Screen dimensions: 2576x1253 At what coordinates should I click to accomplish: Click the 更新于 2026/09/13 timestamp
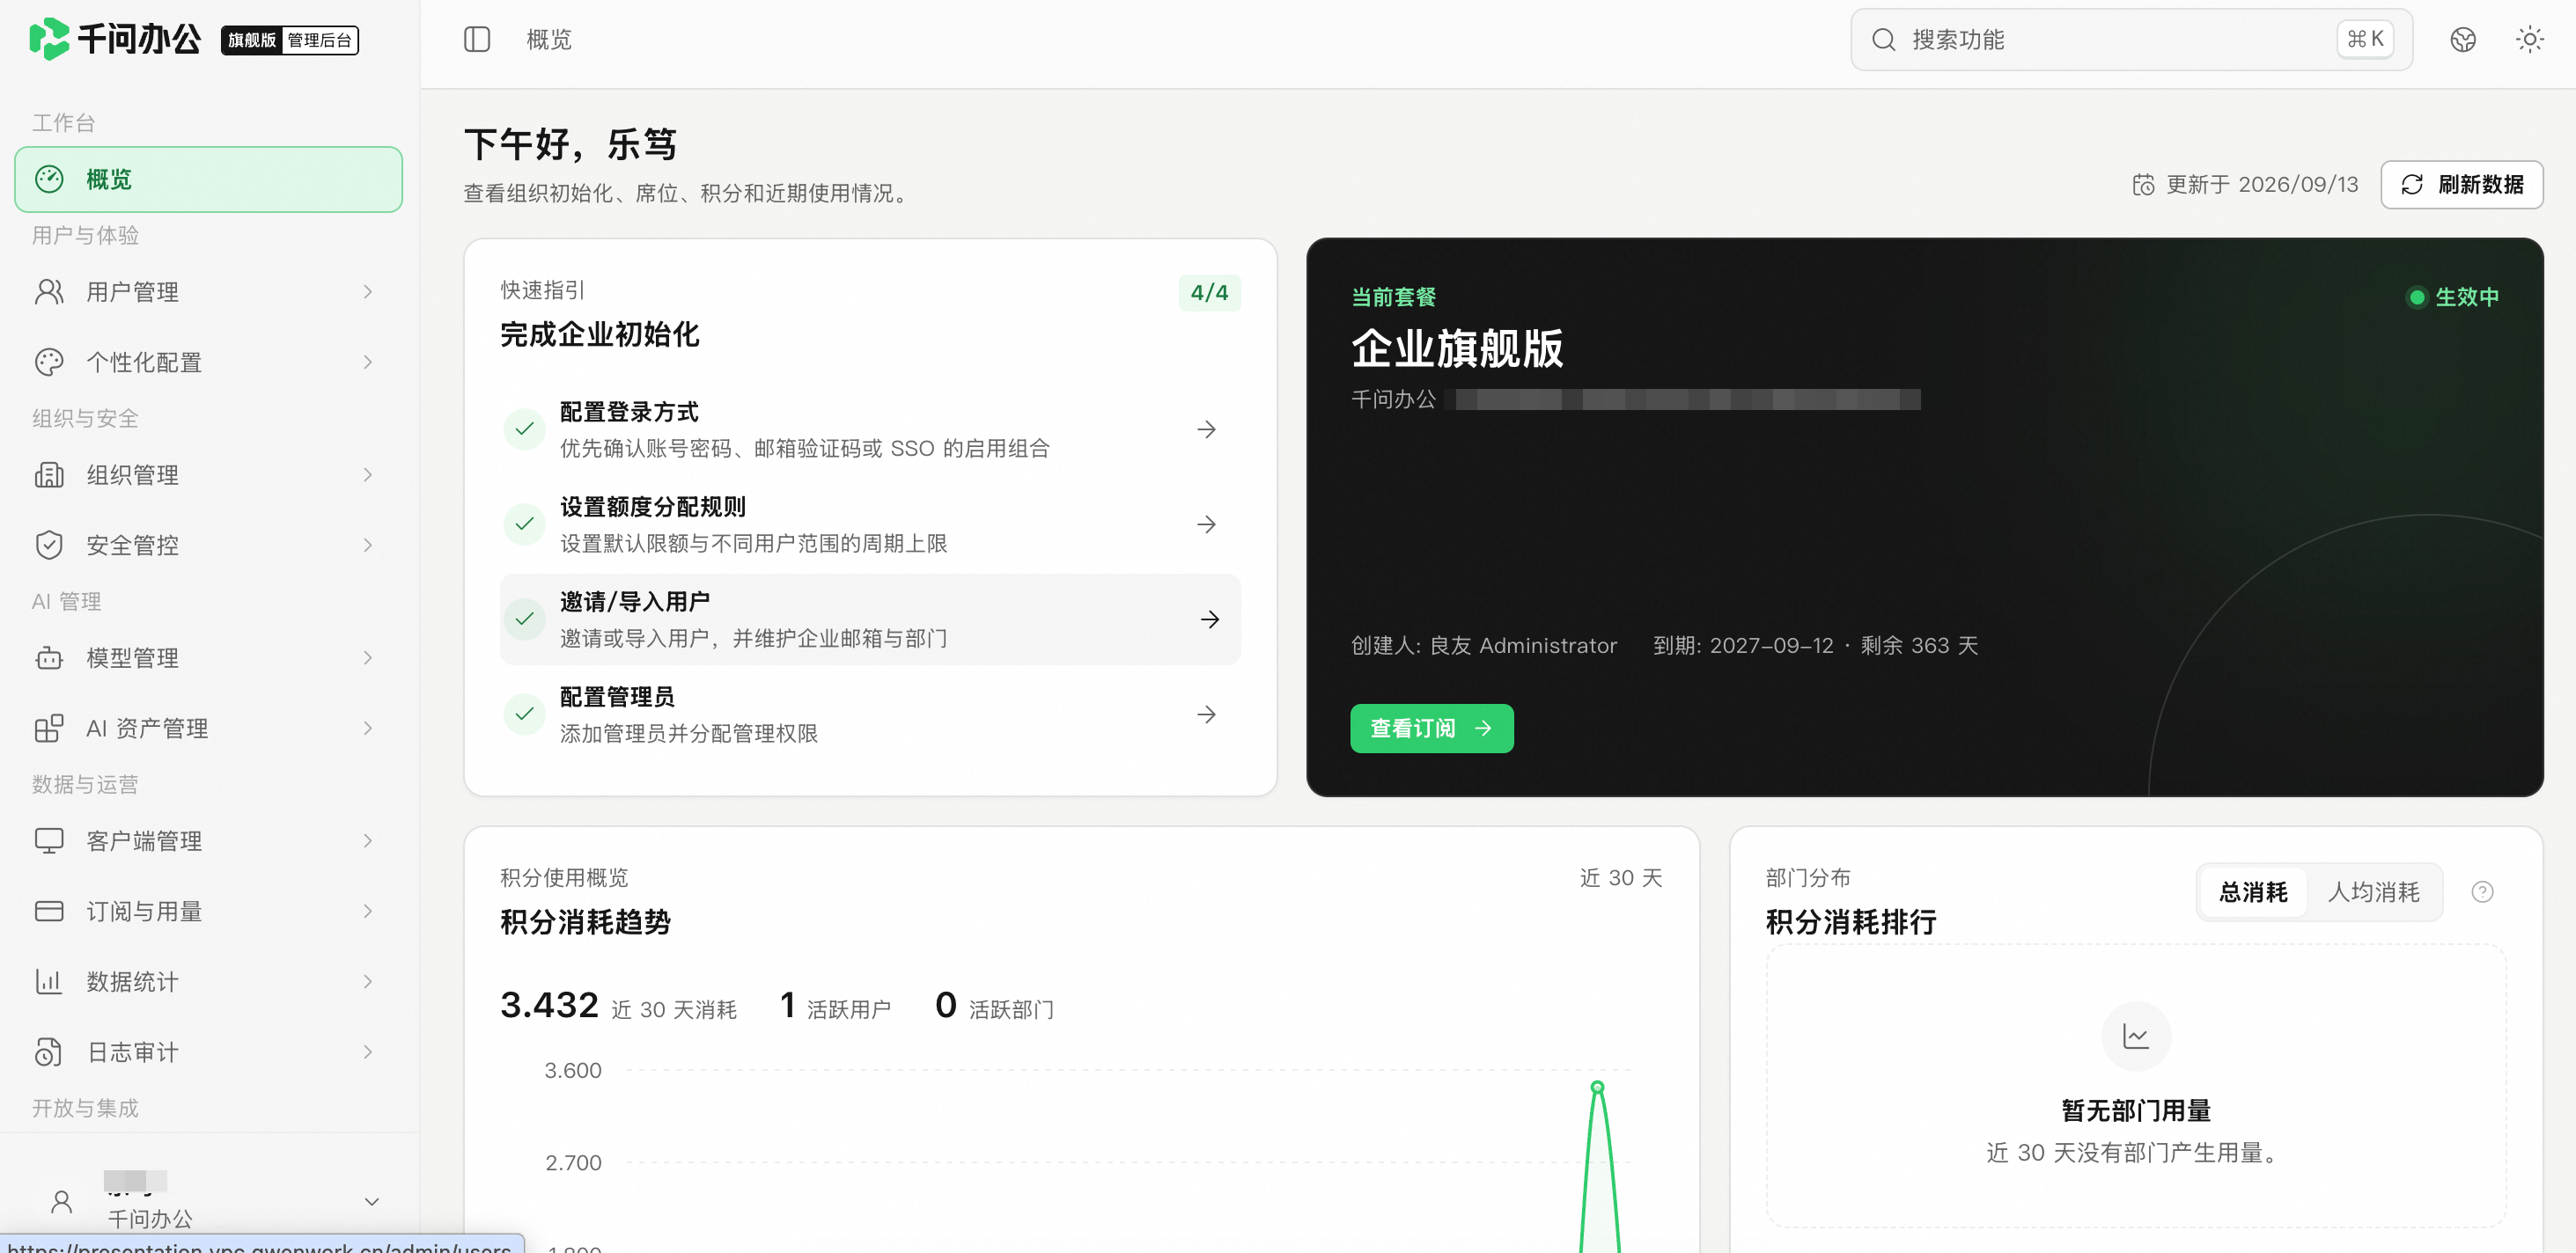[2244, 184]
